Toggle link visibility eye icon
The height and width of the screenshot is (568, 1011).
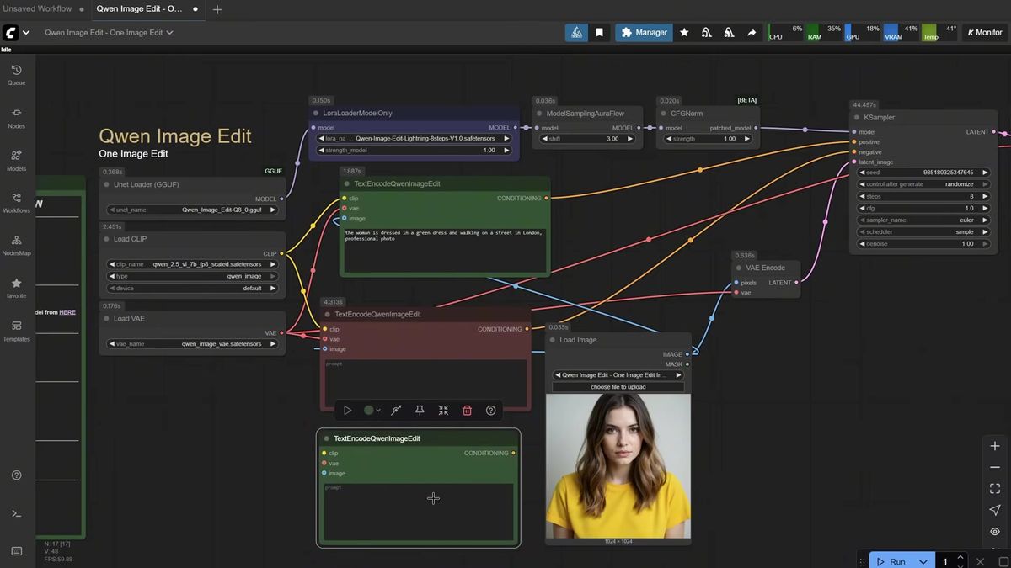995,532
